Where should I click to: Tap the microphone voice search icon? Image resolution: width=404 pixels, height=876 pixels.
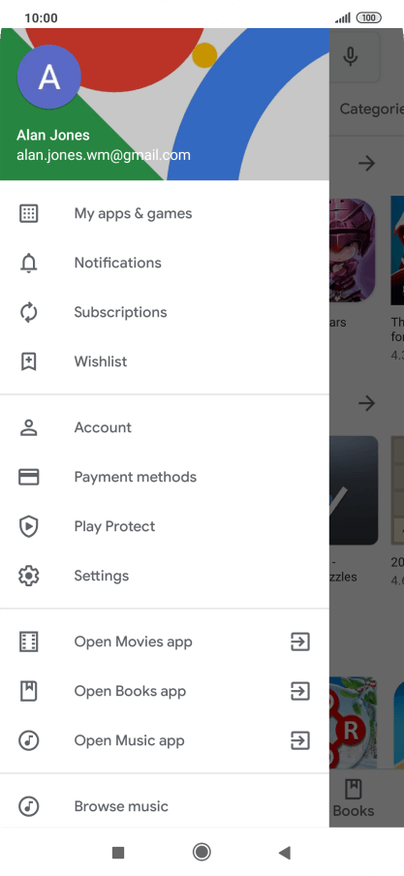click(351, 56)
